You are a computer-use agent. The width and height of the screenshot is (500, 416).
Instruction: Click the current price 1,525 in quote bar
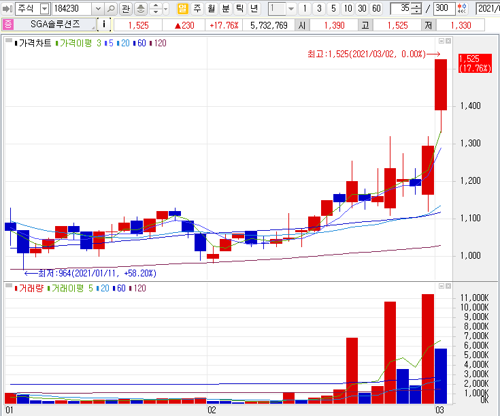tap(138, 25)
